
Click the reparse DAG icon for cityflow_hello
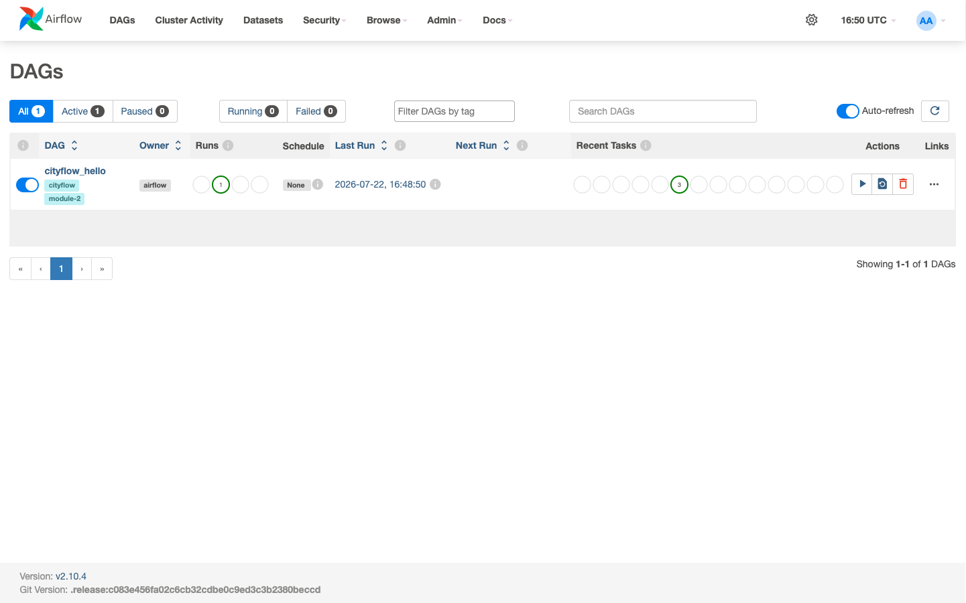[x=882, y=184]
